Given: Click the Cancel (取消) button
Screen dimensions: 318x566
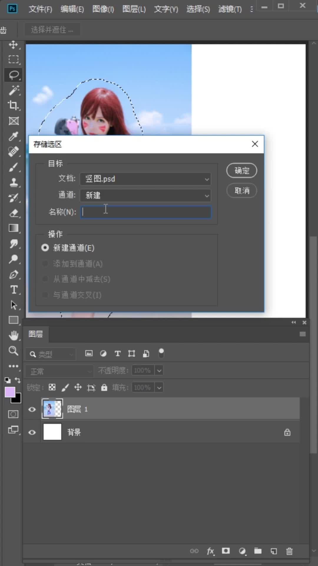Looking at the screenshot, I should (x=242, y=191).
